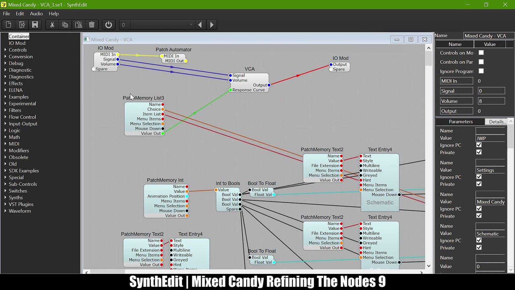Click the Parameters header button
The image size is (515, 290).
click(461, 122)
